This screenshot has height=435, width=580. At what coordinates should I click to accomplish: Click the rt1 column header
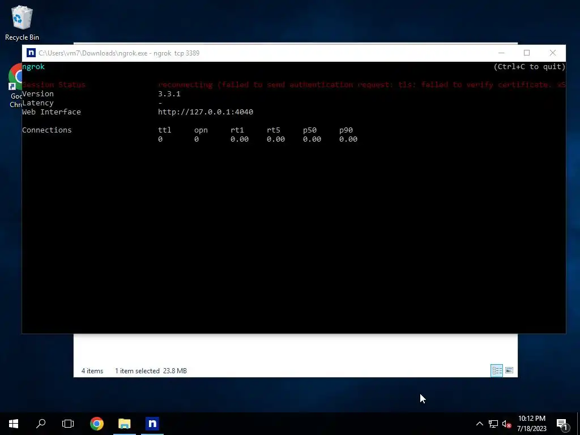(237, 130)
